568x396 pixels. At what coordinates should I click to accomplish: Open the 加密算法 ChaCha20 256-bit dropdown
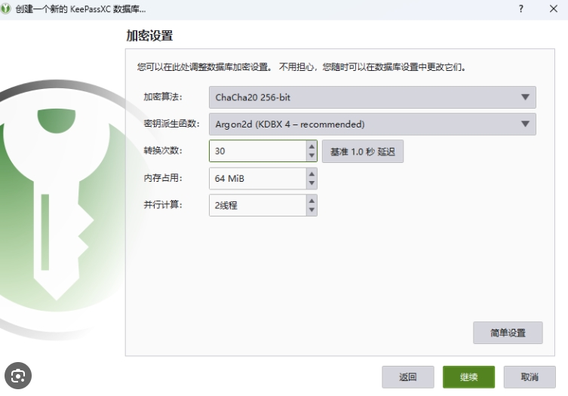[373, 97]
